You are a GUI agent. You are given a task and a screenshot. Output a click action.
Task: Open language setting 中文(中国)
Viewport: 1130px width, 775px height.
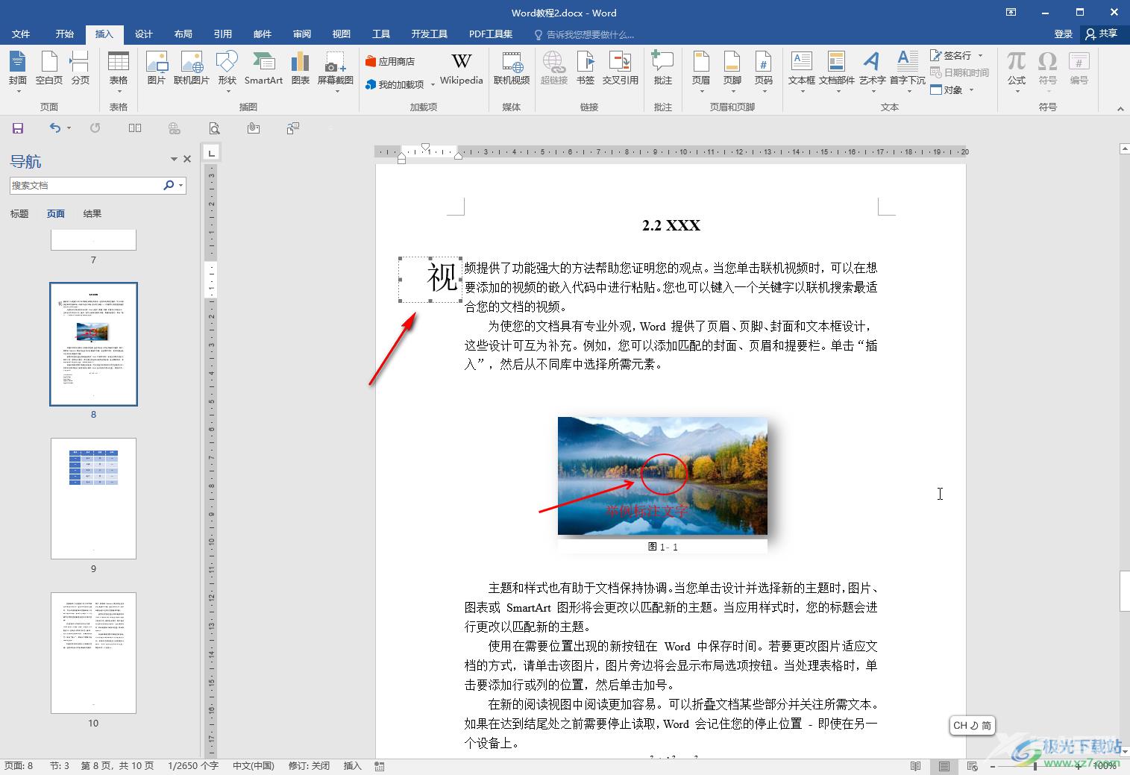point(254,766)
